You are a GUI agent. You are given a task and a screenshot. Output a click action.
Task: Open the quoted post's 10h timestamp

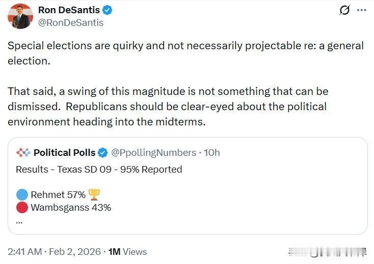coord(212,152)
